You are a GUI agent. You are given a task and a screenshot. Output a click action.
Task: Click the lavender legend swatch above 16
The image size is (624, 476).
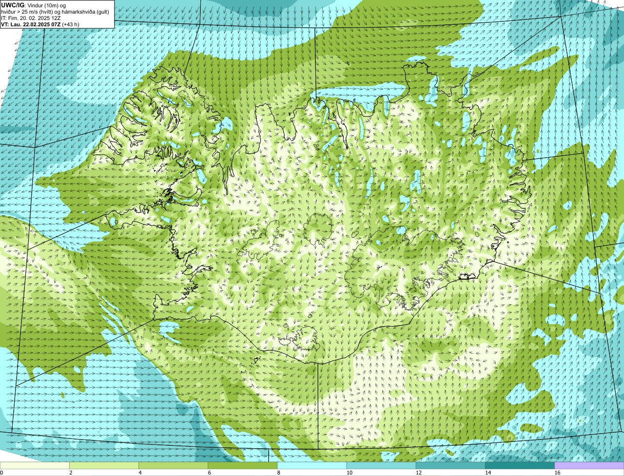click(x=589, y=466)
